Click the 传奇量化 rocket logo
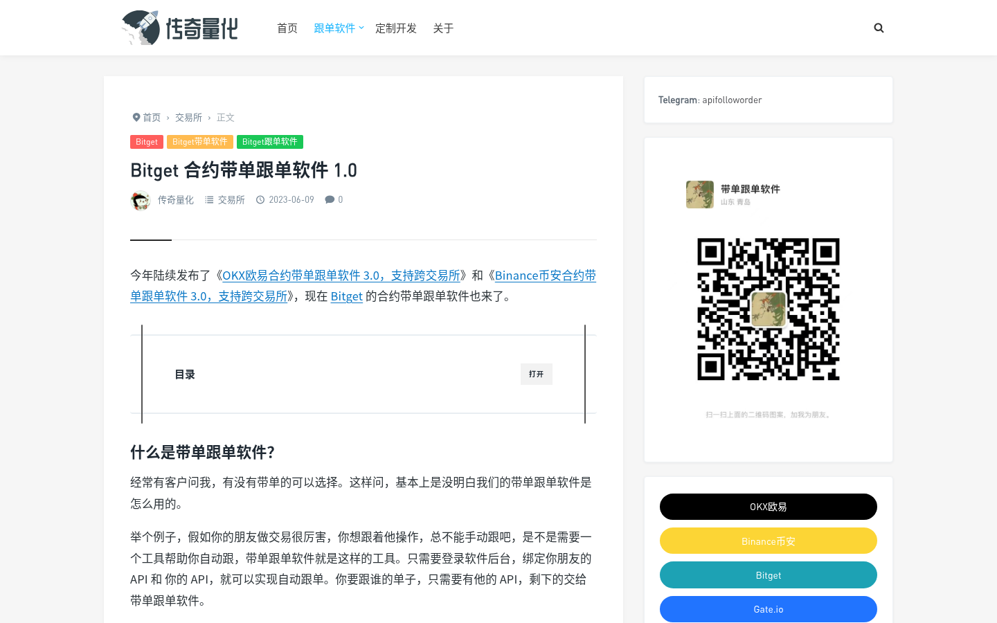The height and width of the screenshot is (623, 997). point(179,28)
